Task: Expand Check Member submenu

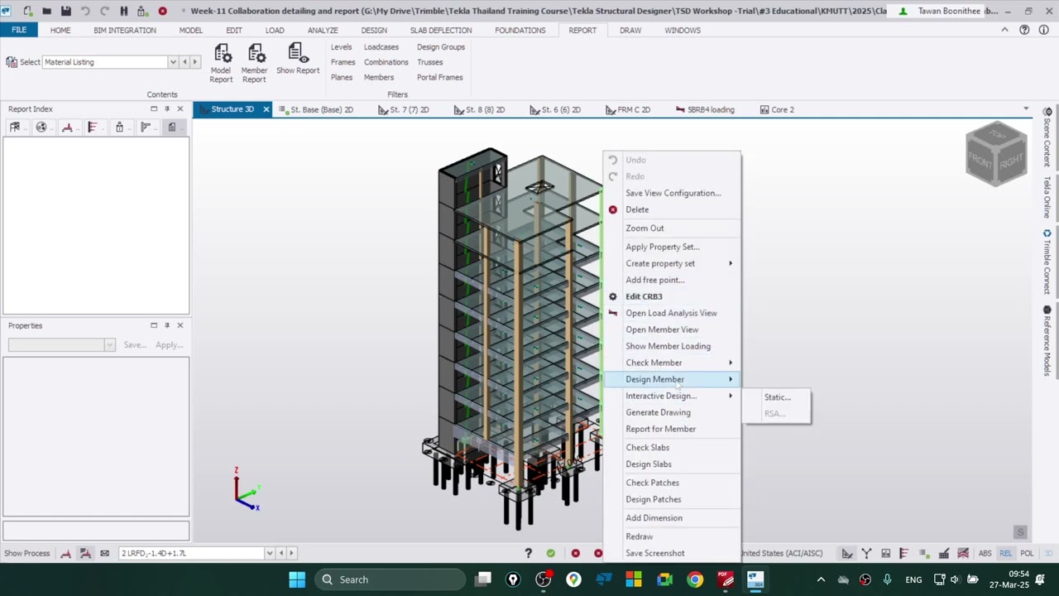Action: (672, 363)
